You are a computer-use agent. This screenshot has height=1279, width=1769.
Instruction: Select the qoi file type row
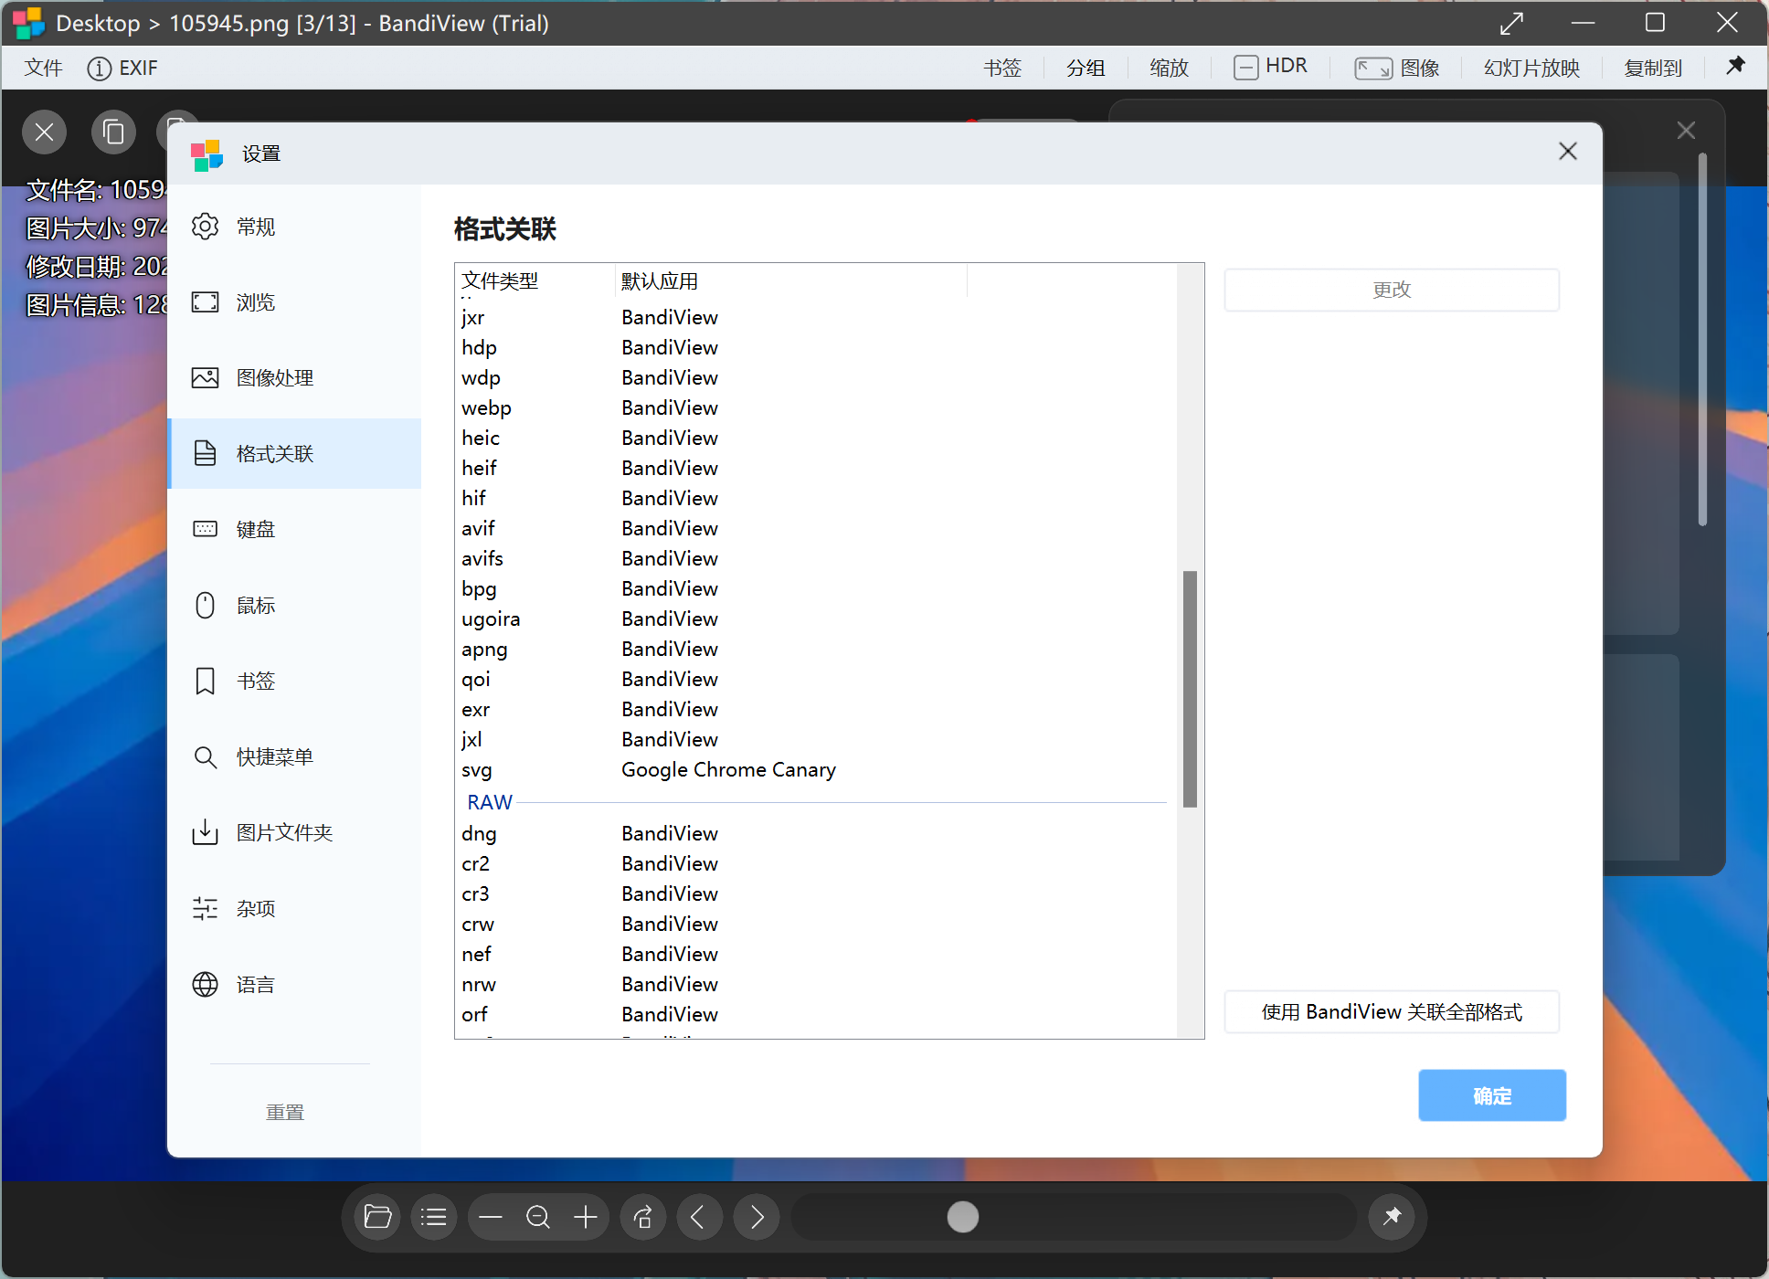pyautogui.click(x=816, y=680)
